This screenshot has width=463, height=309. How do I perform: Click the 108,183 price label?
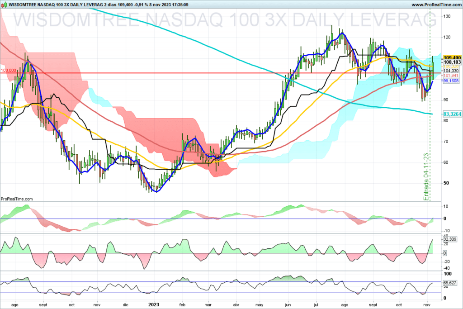pyautogui.click(x=452, y=62)
